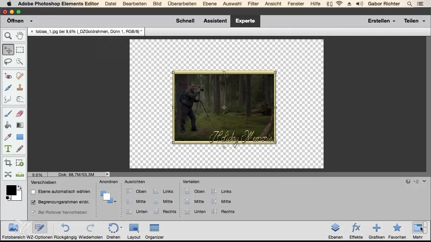Select the Type text tool
431x242 pixels.
tap(8, 149)
